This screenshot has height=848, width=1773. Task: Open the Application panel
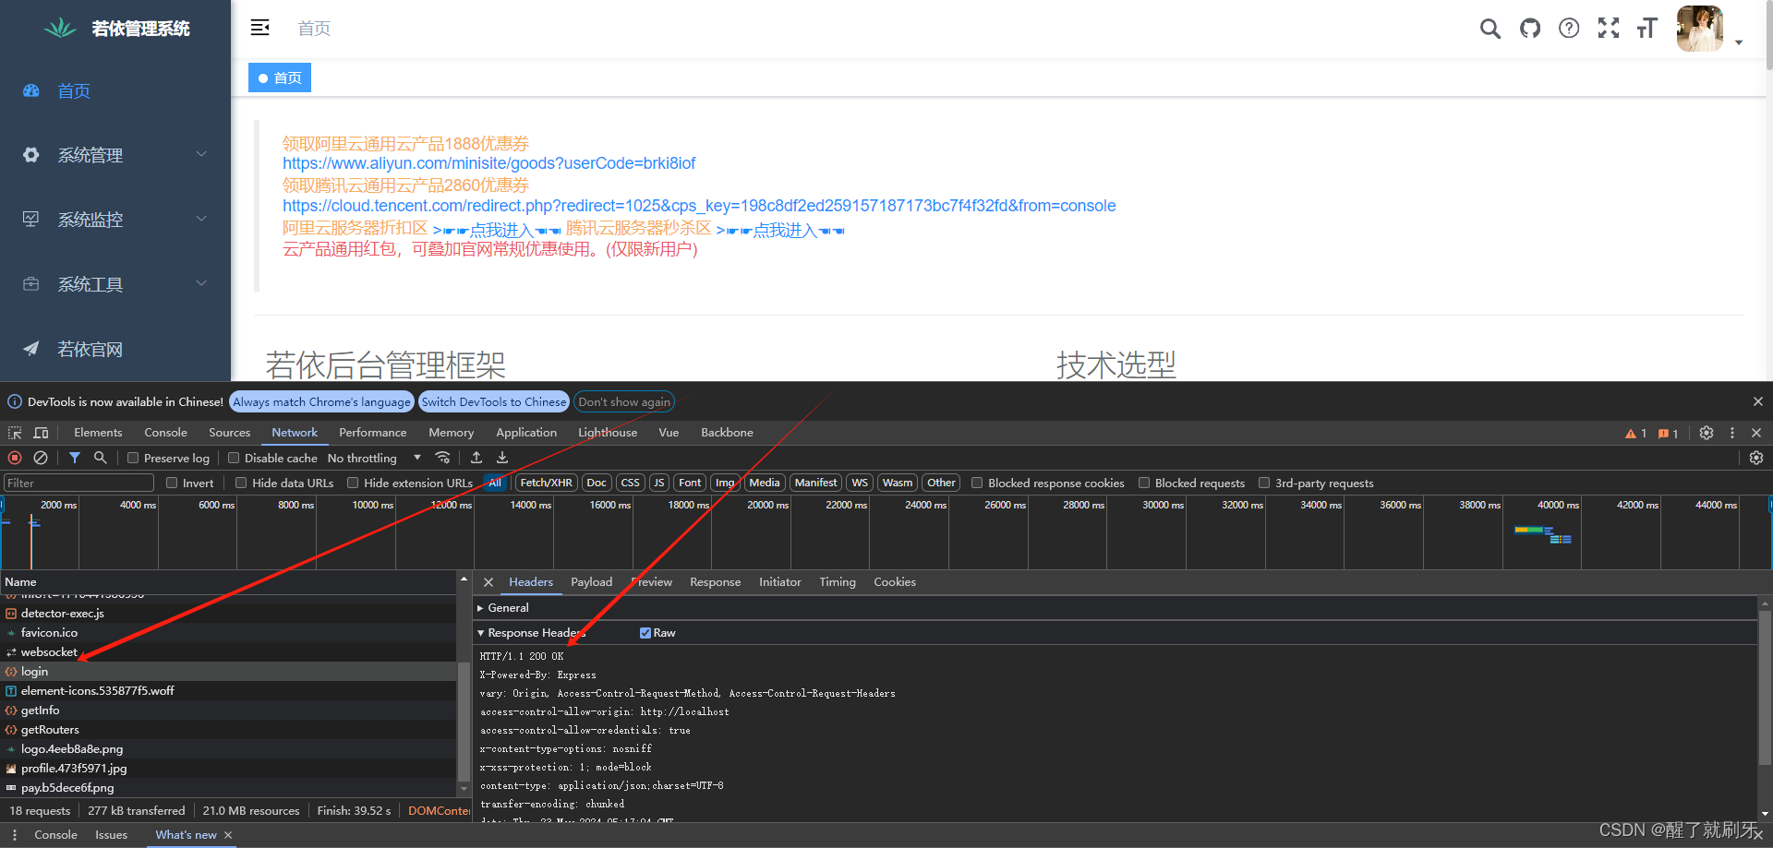tap(526, 433)
